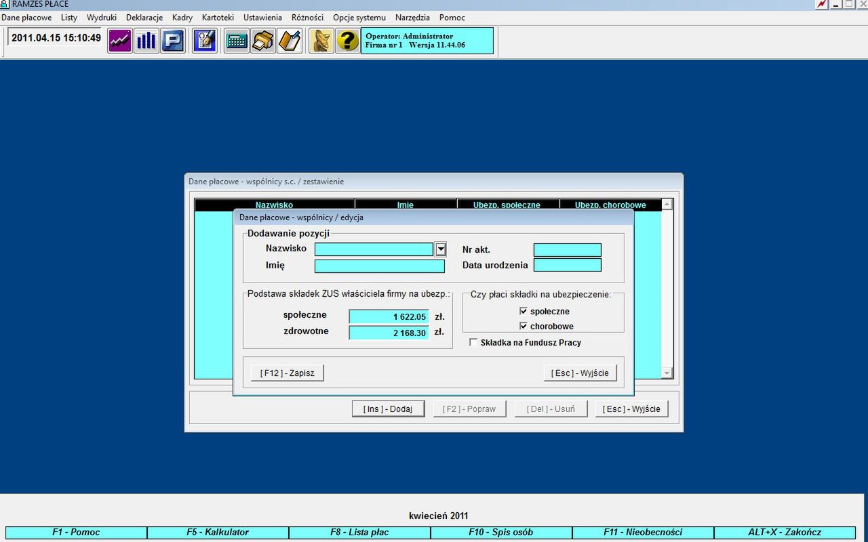Click the F10 - Spis osób bottom button
Image resolution: width=868 pixels, height=542 pixels.
501,533
